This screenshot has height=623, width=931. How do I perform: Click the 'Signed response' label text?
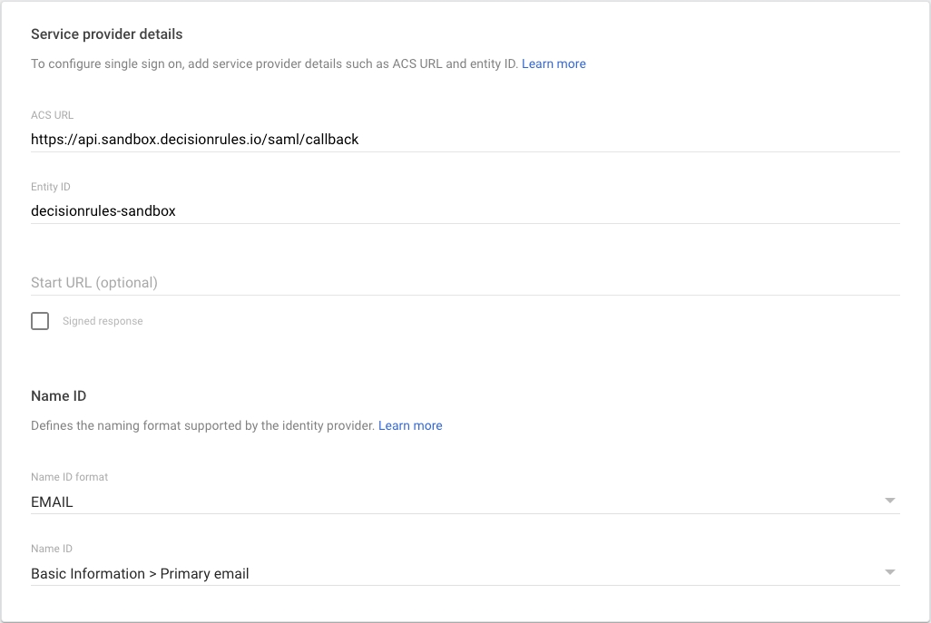click(103, 321)
